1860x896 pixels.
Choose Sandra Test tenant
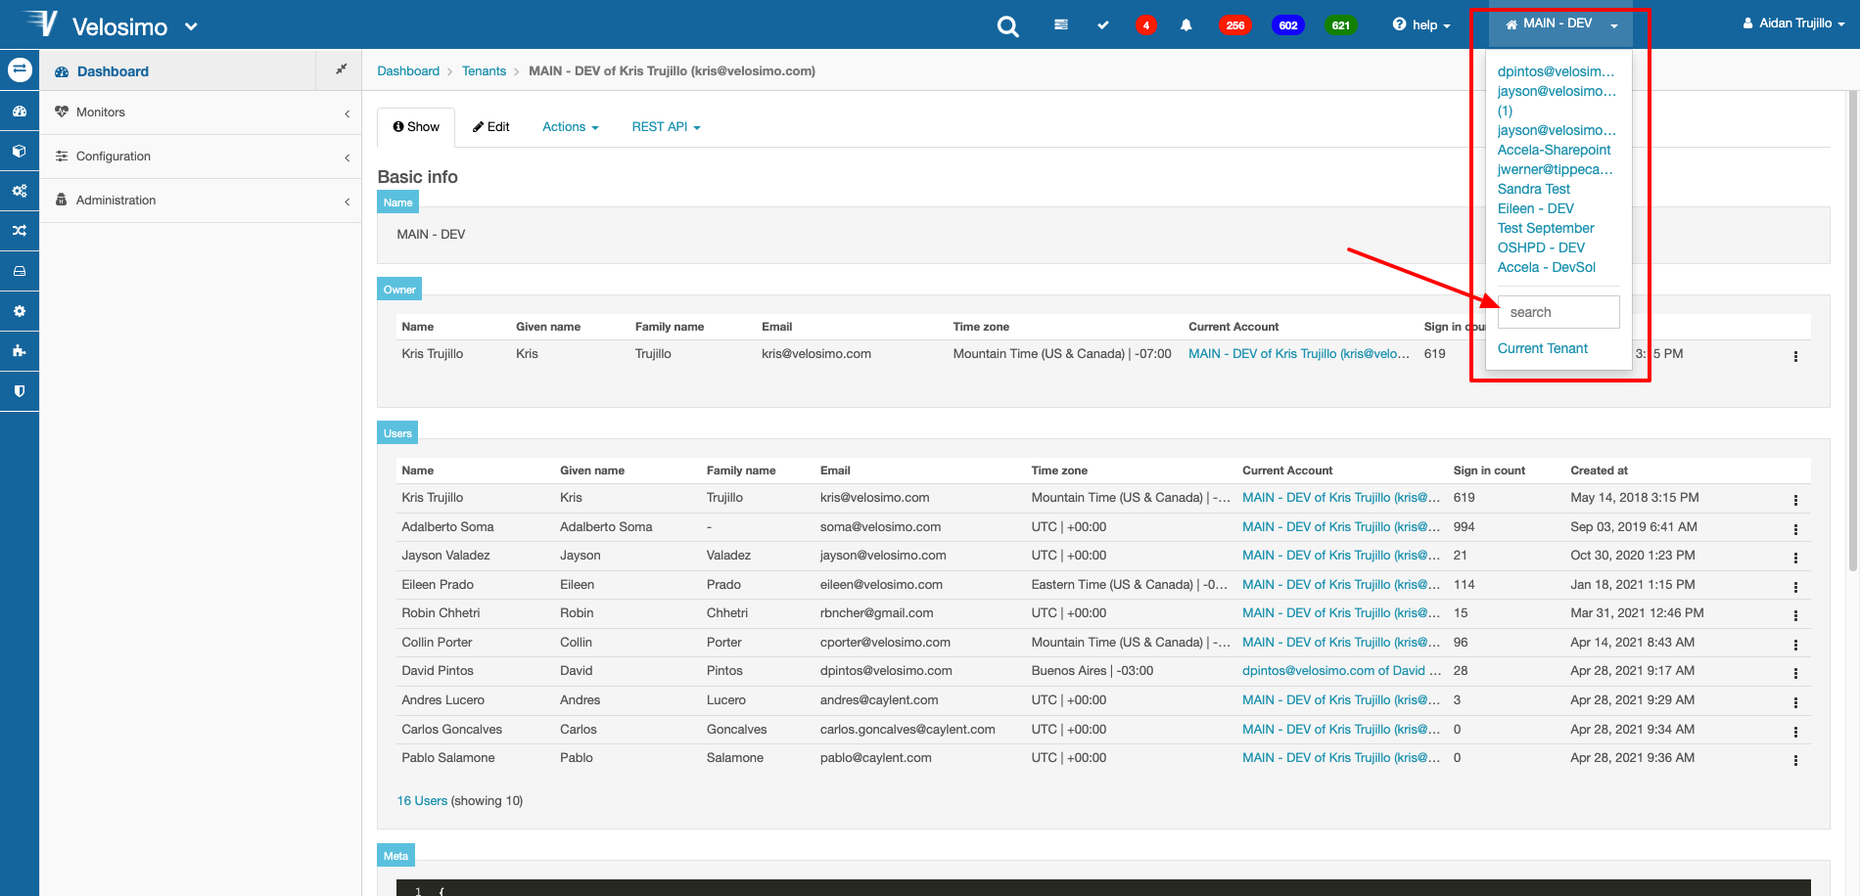(x=1533, y=189)
